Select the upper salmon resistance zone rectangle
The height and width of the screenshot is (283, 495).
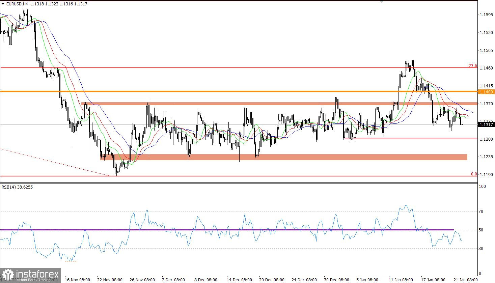(x=279, y=104)
